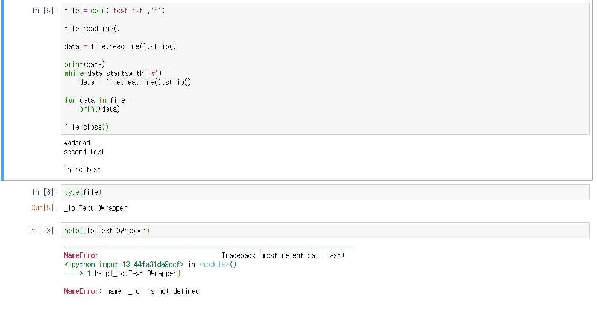
Task: Click the line data = file.readline().strip() above print
Action: [x=120, y=46]
